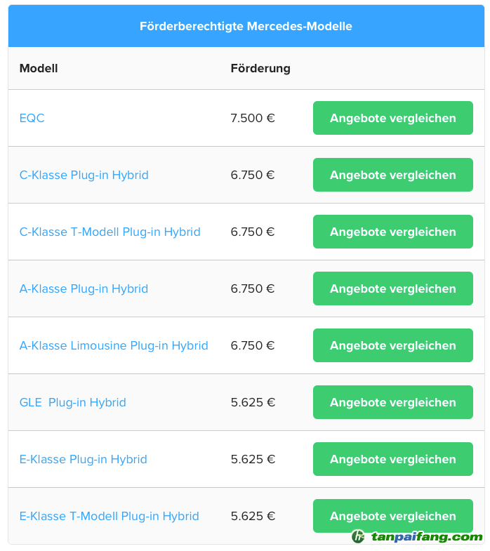Compare offers for A-Klasse Plug-in Hybrid
Viewport: 490px width, 551px height.
(x=393, y=289)
